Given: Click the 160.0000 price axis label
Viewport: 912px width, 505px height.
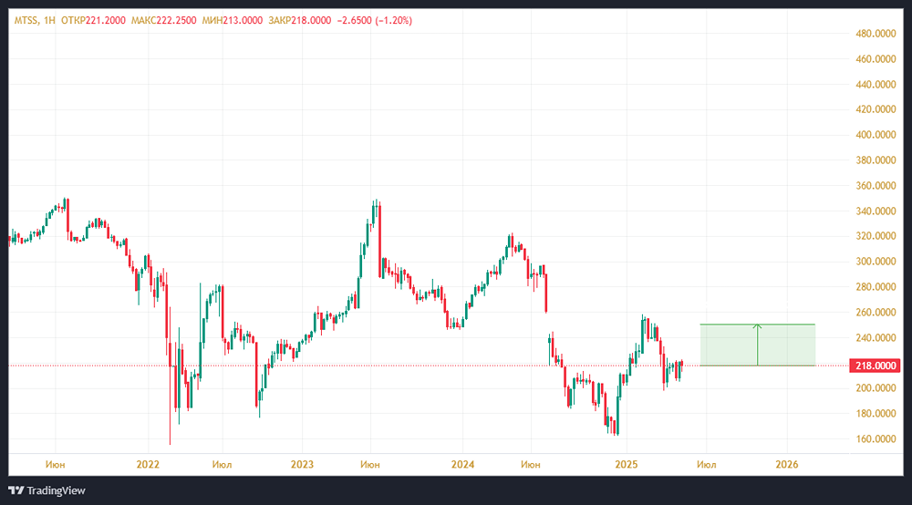Looking at the screenshot, I should pyautogui.click(x=873, y=438).
